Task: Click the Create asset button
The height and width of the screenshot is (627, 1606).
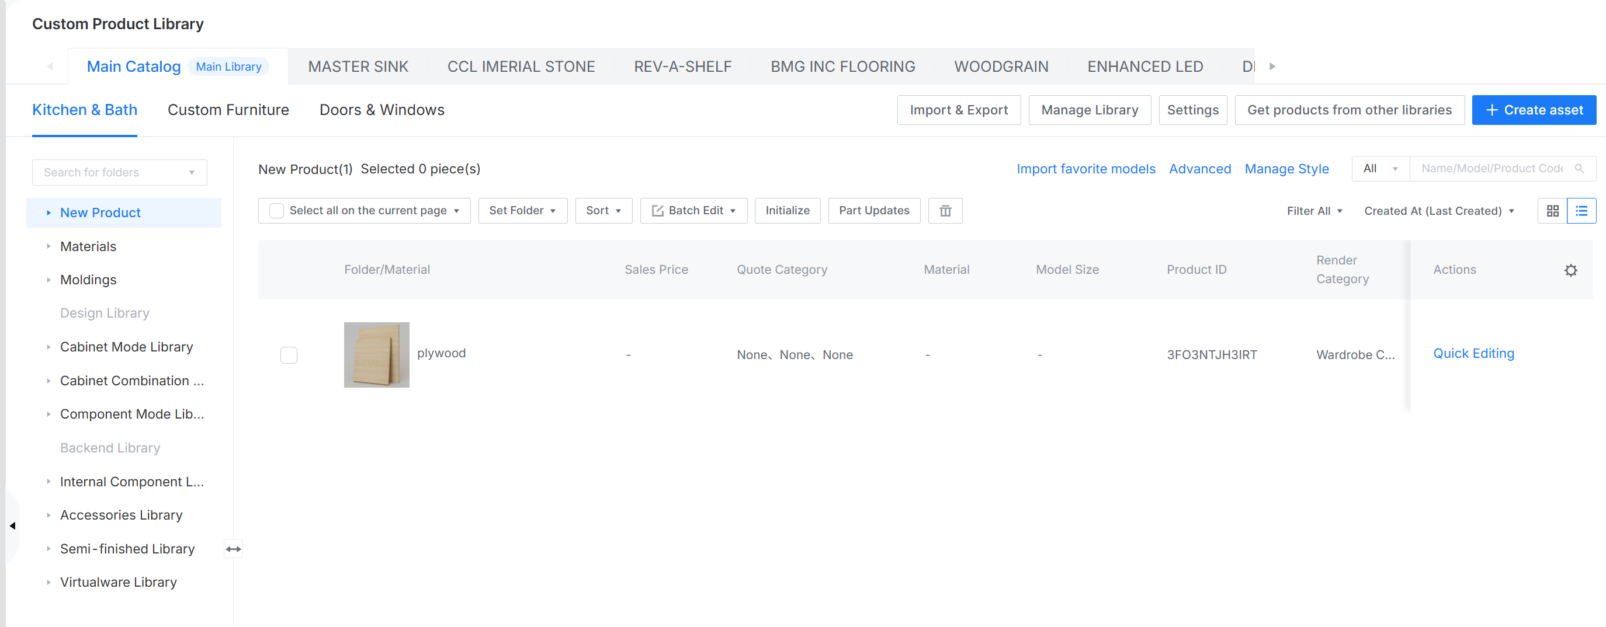Action: point(1533,110)
